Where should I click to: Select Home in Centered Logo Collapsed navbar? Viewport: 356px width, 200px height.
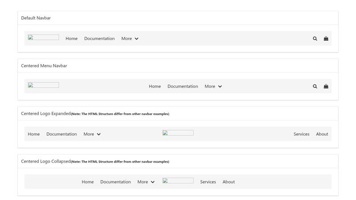coord(88,182)
